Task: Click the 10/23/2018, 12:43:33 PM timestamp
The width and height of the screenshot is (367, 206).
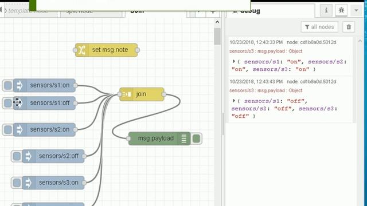Action: point(256,42)
